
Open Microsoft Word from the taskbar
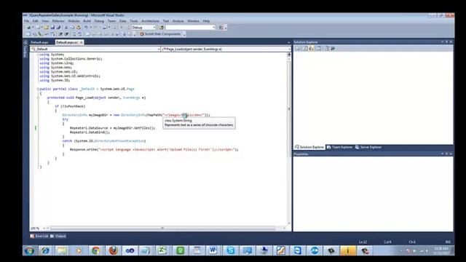coord(213,250)
